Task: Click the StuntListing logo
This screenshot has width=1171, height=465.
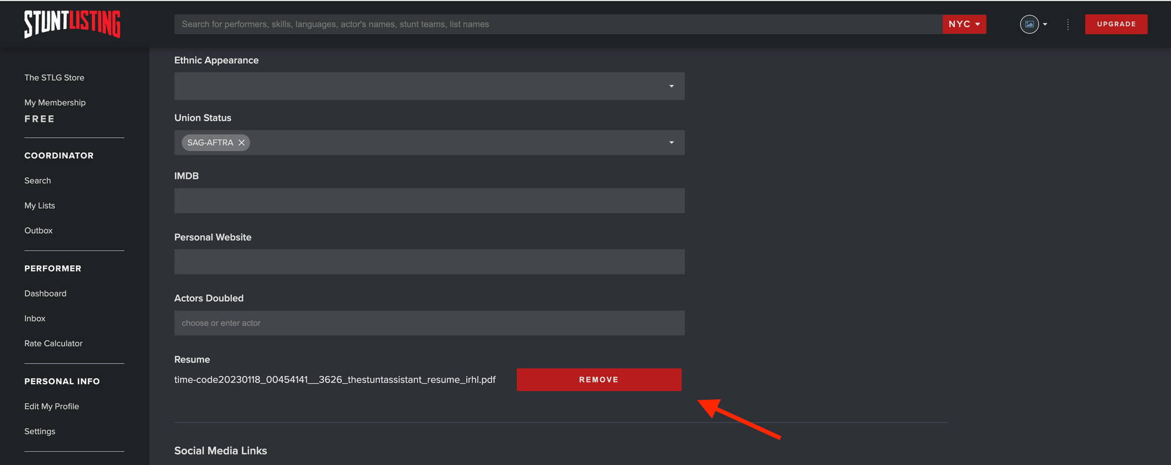Action: 72,24
